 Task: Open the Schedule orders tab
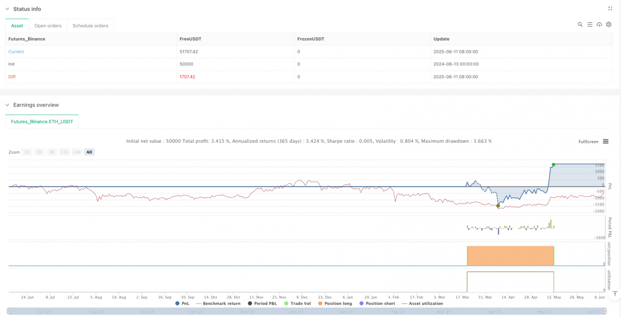pos(90,26)
